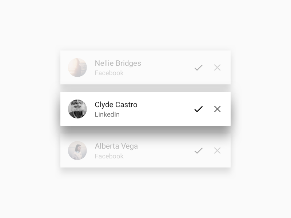Click empty space inside Nellie Bridges' card
Screen dimensions: 291x218
tap(164, 68)
